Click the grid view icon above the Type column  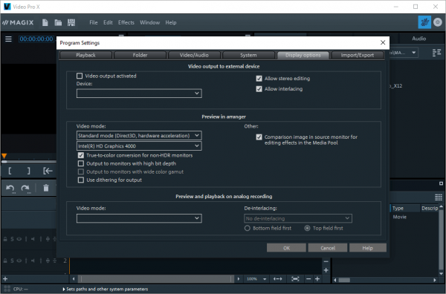point(439,197)
